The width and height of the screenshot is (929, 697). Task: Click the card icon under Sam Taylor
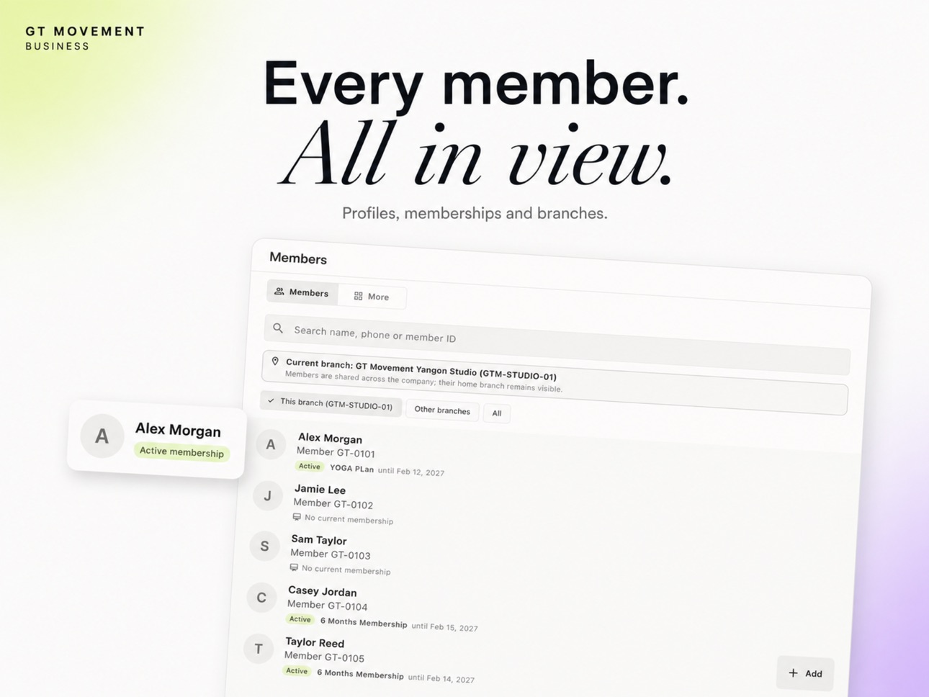tap(294, 567)
